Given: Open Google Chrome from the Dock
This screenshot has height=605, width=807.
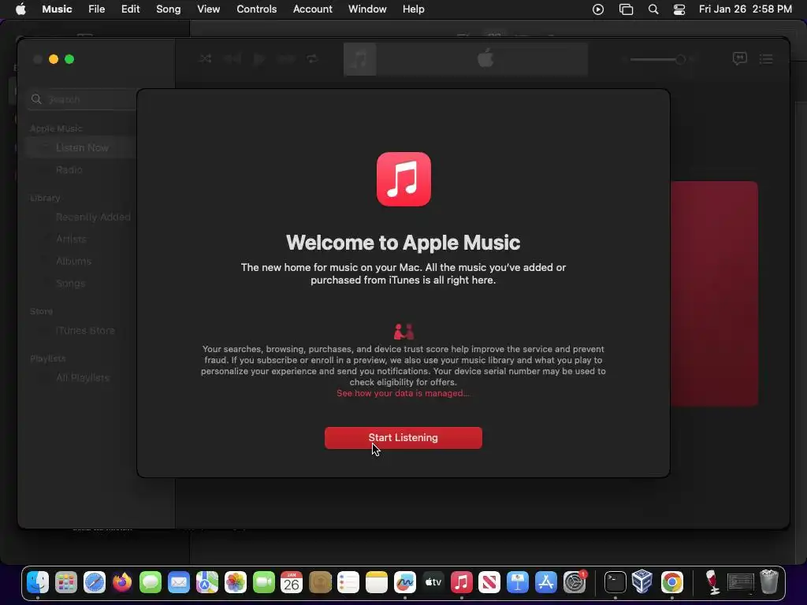Looking at the screenshot, I should pos(671,582).
